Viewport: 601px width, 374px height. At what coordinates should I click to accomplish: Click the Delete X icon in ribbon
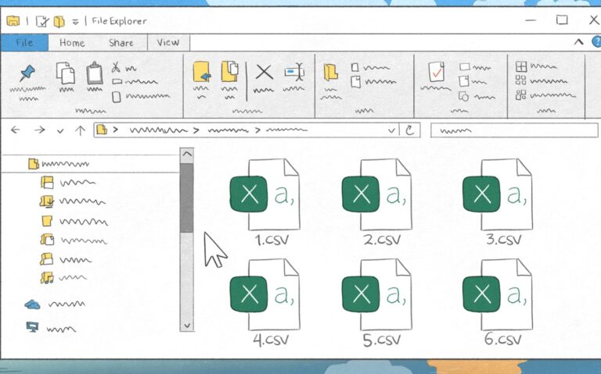[x=264, y=73]
